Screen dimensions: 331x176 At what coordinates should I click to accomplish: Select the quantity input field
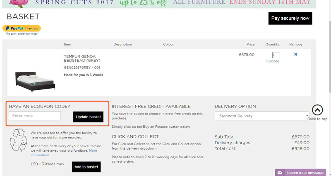[x=276, y=55]
